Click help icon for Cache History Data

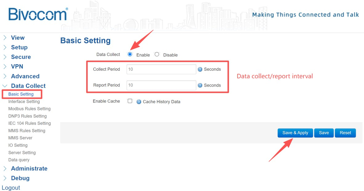(x=139, y=102)
